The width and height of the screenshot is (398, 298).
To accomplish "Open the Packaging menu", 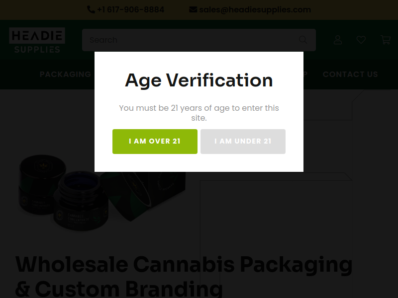I will click(65, 74).
